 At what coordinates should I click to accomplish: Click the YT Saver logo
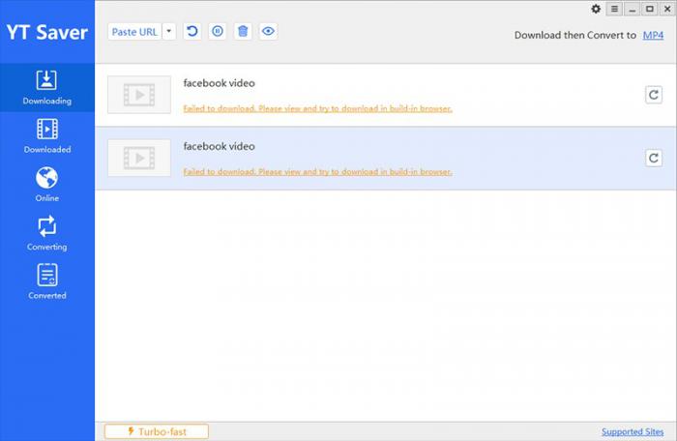[x=47, y=32]
